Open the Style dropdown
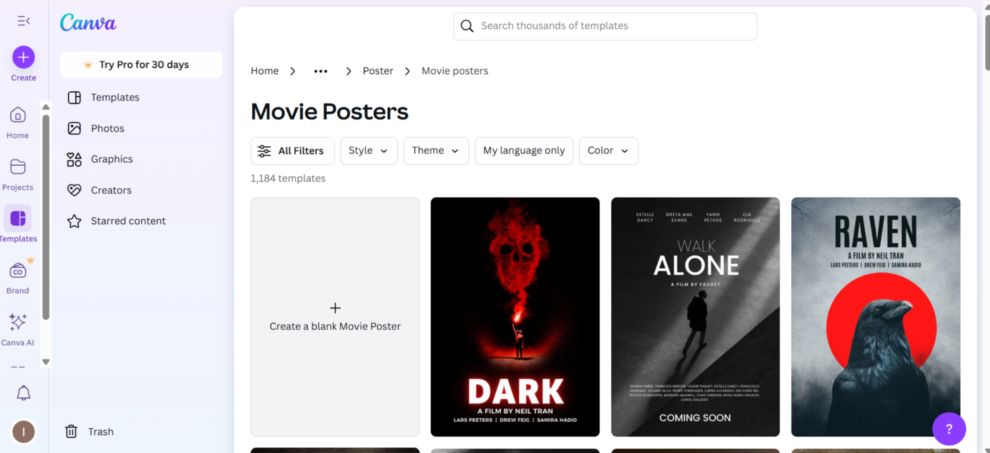This screenshot has height=453, width=990. [368, 150]
